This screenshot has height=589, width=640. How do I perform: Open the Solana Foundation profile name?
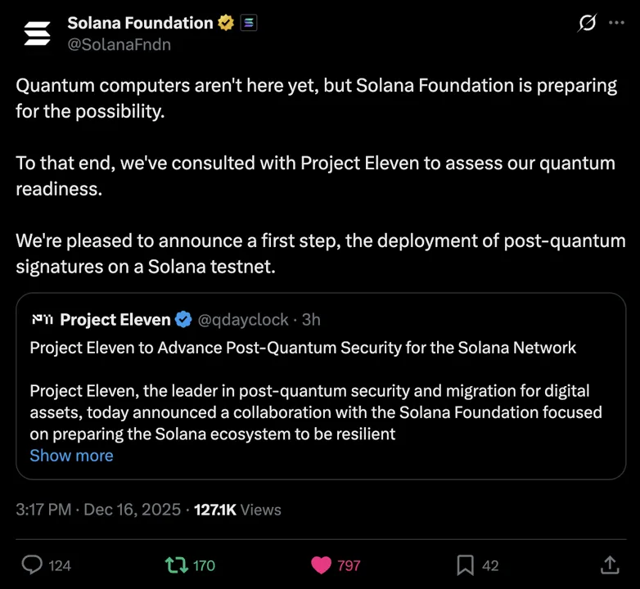tap(140, 24)
